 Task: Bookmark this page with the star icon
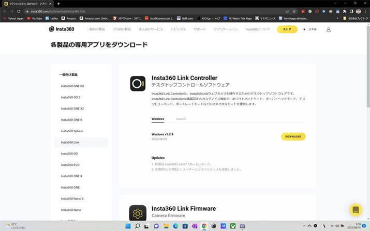294,11
